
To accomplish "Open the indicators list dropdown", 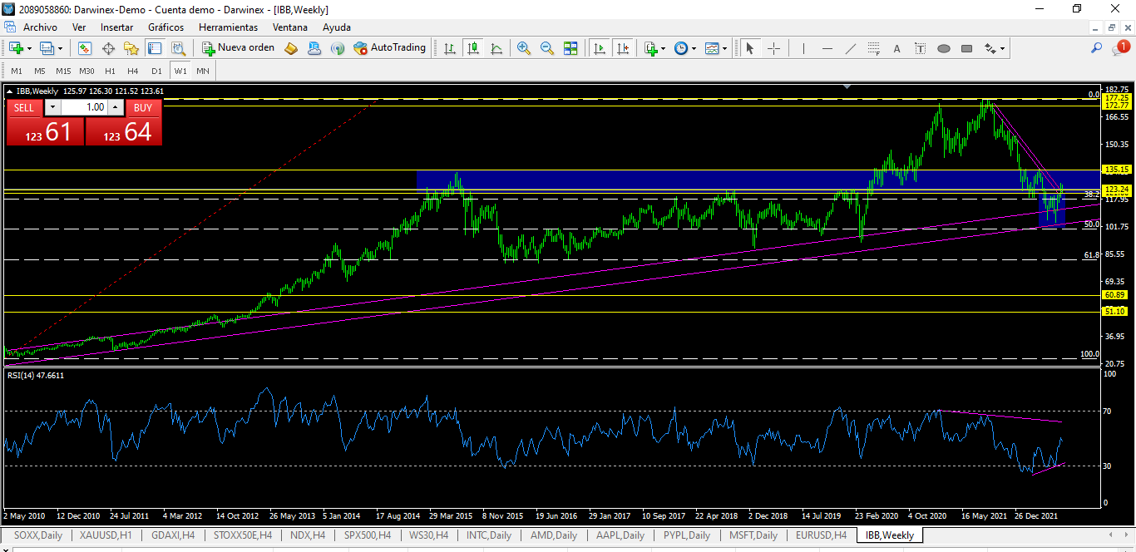I will tap(654, 48).
